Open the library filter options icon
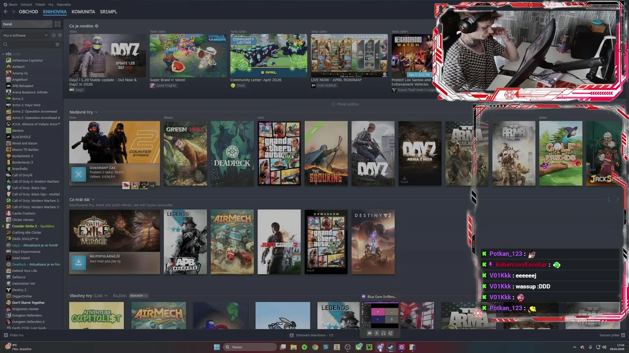The width and height of the screenshot is (629, 353). (57, 45)
